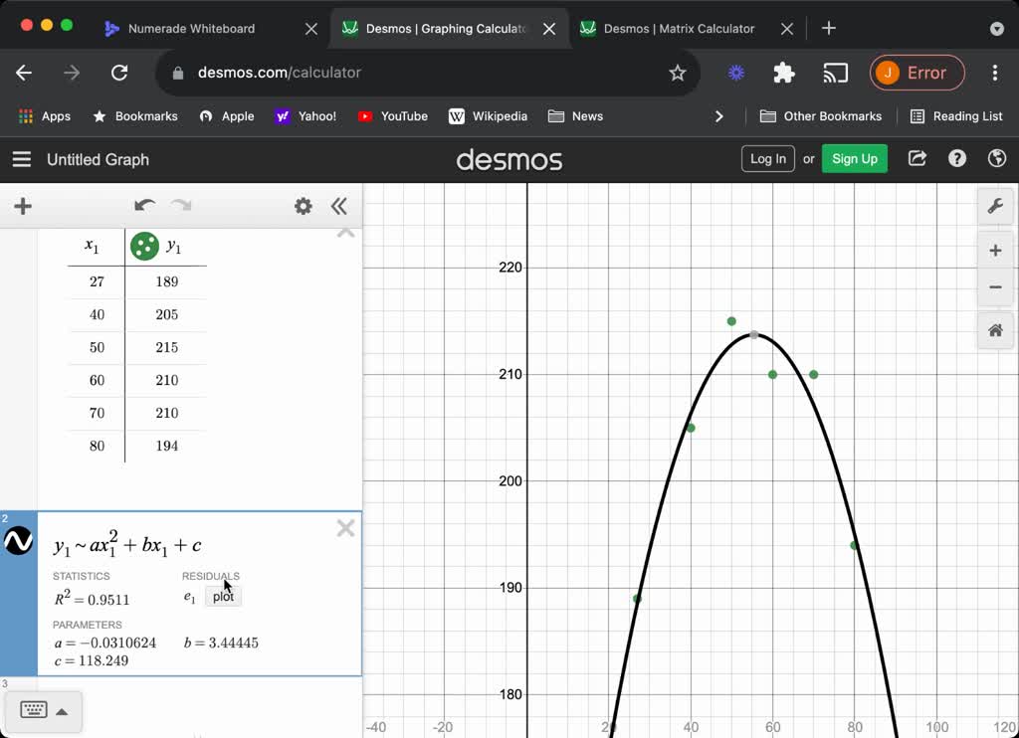Select x1 cell with value 80
This screenshot has width=1019, height=738.
[97, 447]
